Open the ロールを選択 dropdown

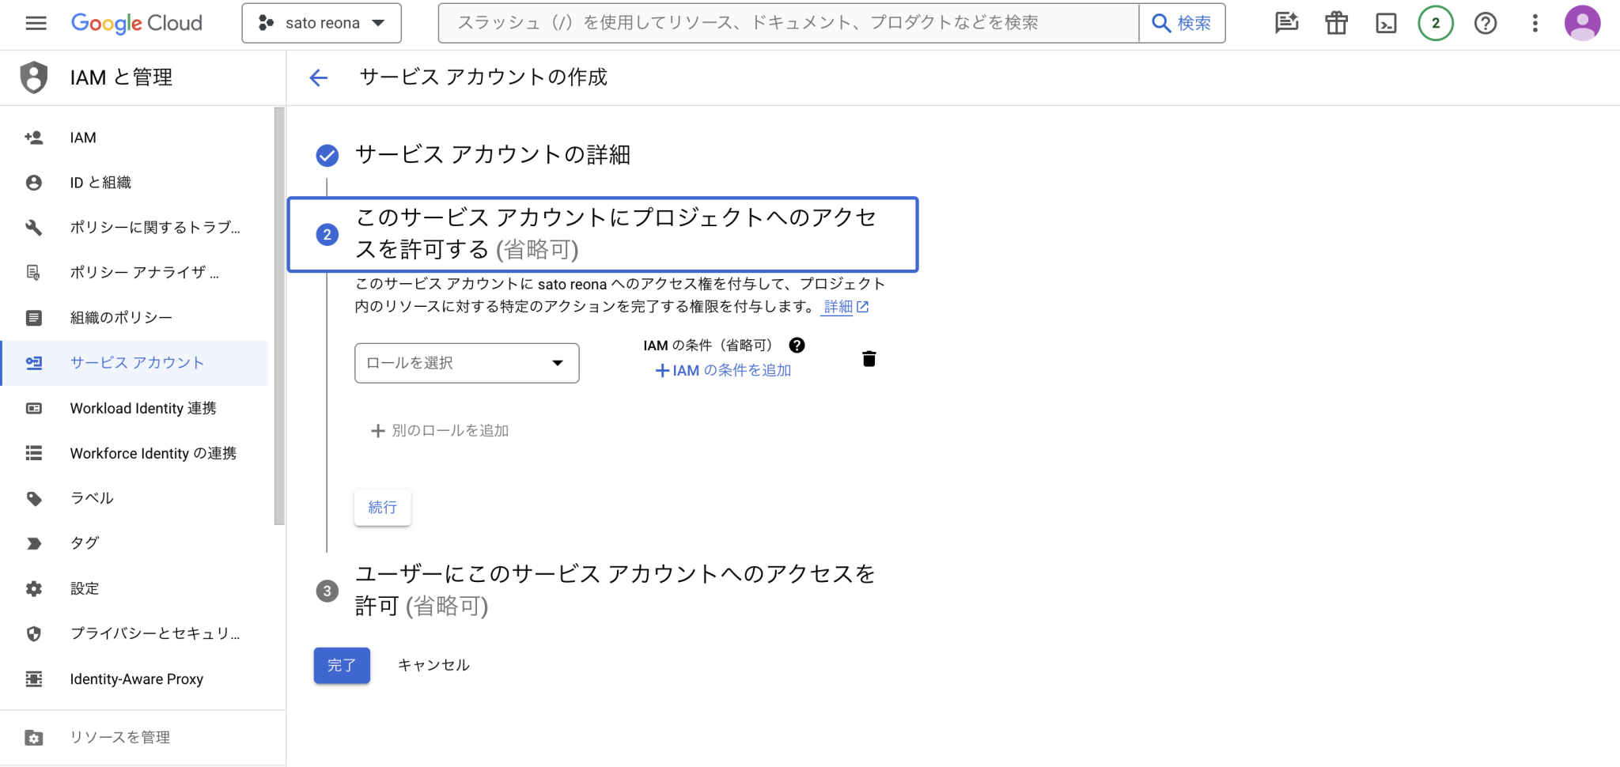pyautogui.click(x=466, y=363)
